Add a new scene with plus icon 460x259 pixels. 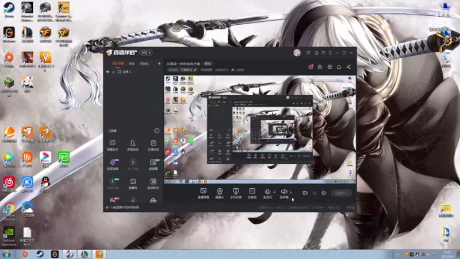pyautogui.click(x=159, y=63)
